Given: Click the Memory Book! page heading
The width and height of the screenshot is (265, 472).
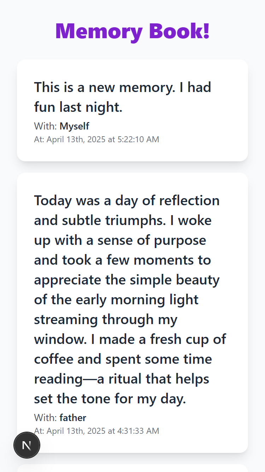Looking at the screenshot, I should tap(132, 31).
